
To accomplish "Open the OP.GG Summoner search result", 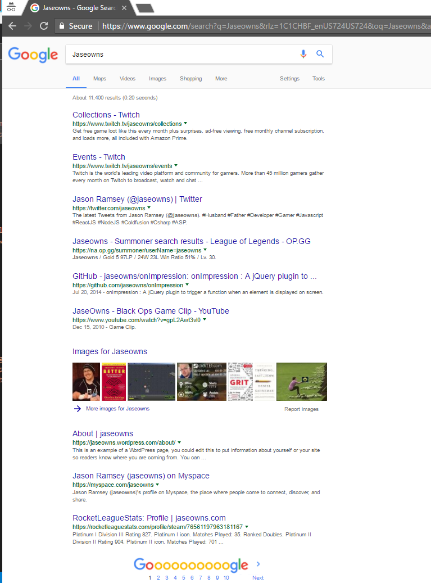I will click(x=192, y=241).
